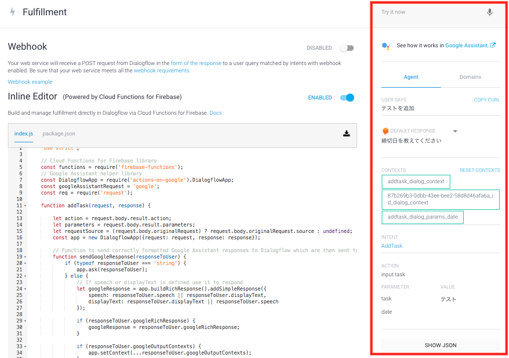
Task: Select the addtask_dialog_params_date context chip
Action: pyautogui.click(x=423, y=217)
